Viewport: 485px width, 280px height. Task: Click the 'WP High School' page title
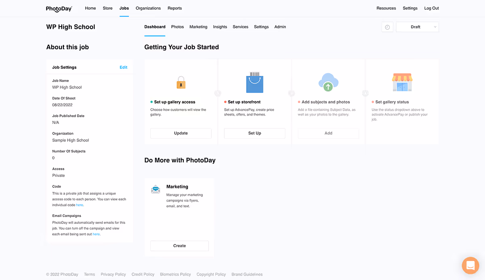(71, 27)
